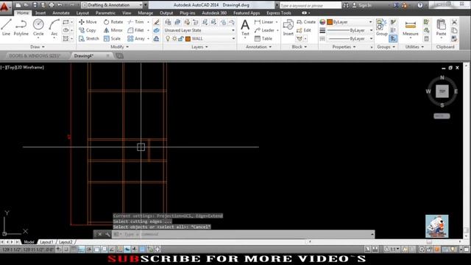The width and height of the screenshot is (471, 265).
Task: Add a Linear dimension
Action: pos(263,22)
